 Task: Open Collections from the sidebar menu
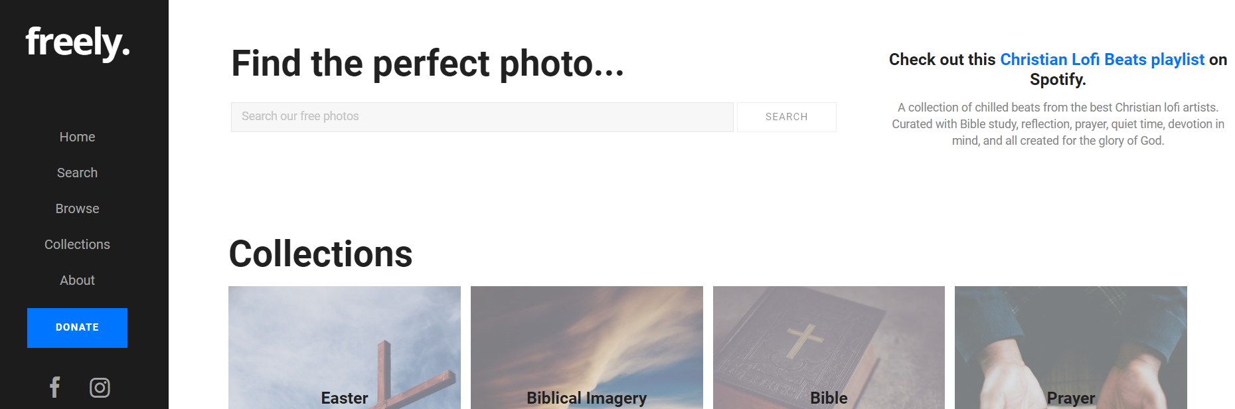(77, 244)
